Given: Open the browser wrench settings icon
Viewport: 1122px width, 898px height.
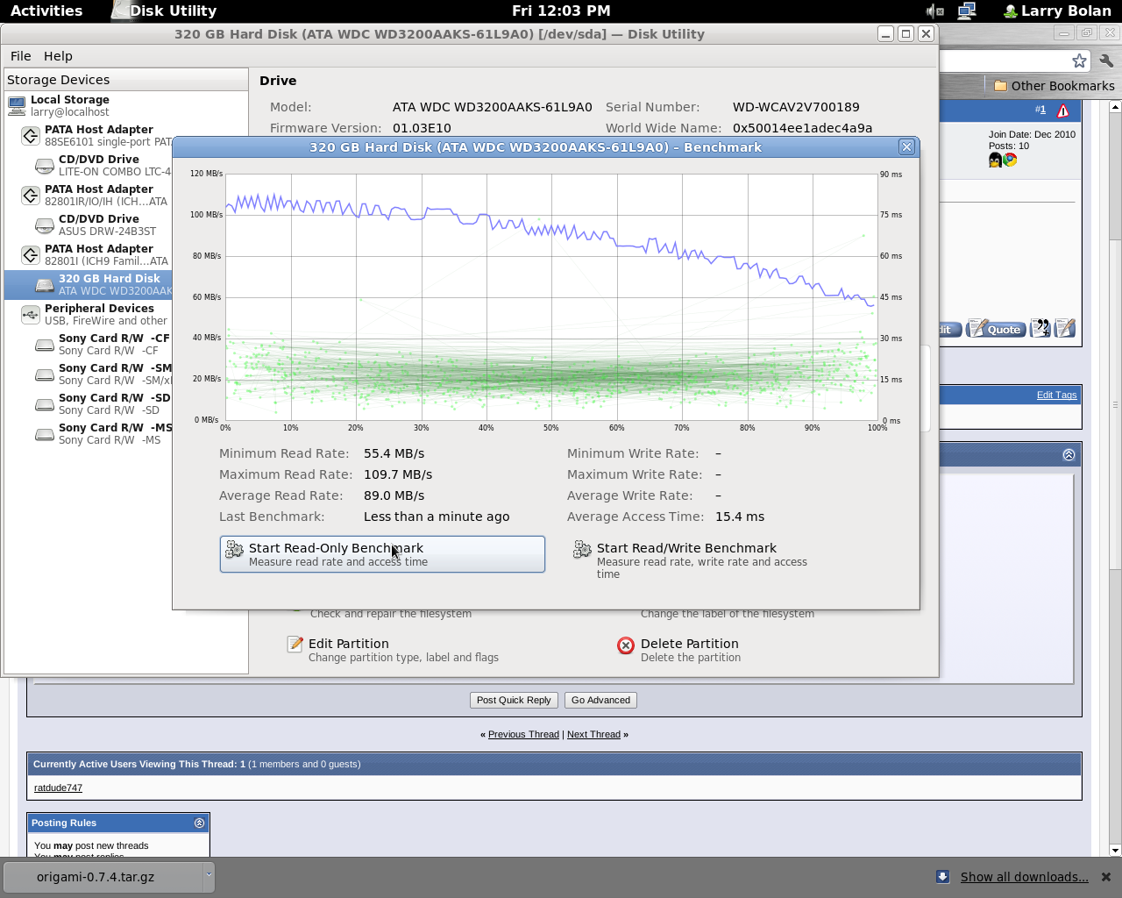Looking at the screenshot, I should (1106, 61).
